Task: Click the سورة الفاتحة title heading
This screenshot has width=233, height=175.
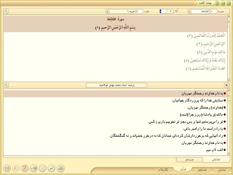Action: click(115, 19)
